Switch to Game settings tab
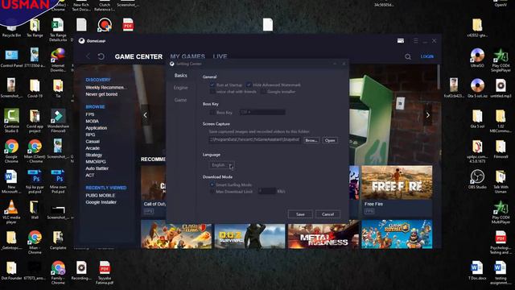 pyautogui.click(x=180, y=100)
